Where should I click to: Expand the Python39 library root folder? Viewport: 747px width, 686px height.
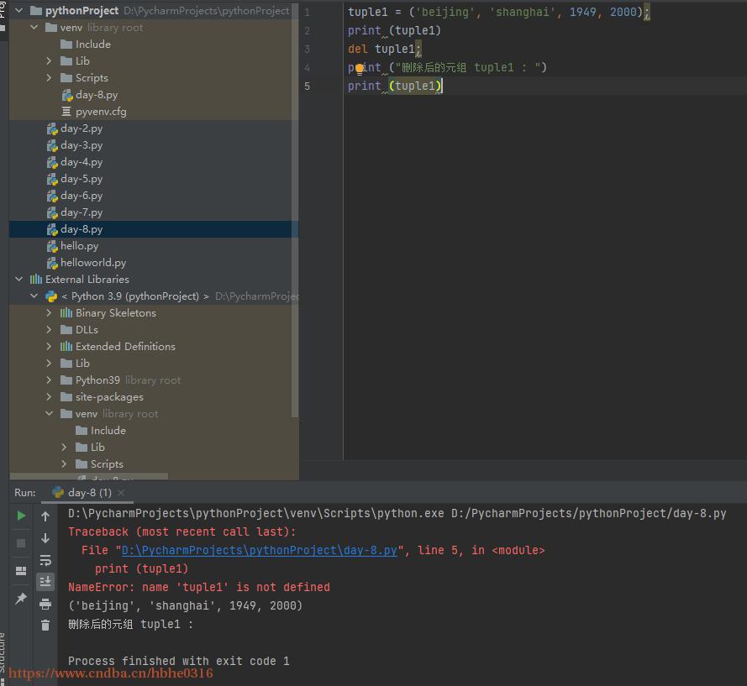pyautogui.click(x=49, y=380)
